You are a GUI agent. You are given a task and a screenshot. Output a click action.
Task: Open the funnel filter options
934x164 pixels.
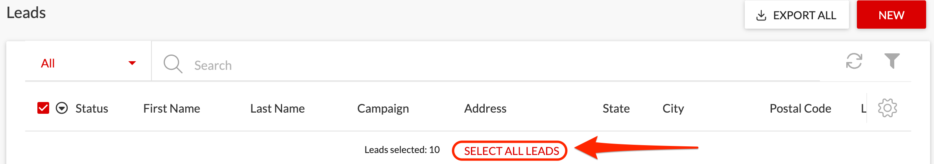[892, 61]
